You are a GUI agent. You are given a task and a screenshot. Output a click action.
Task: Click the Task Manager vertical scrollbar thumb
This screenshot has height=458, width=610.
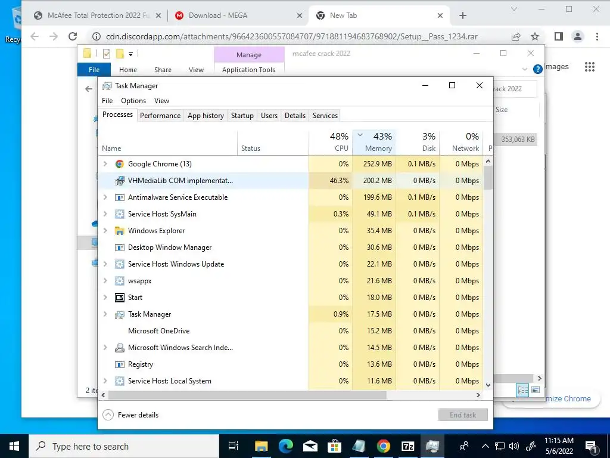pyautogui.click(x=488, y=178)
